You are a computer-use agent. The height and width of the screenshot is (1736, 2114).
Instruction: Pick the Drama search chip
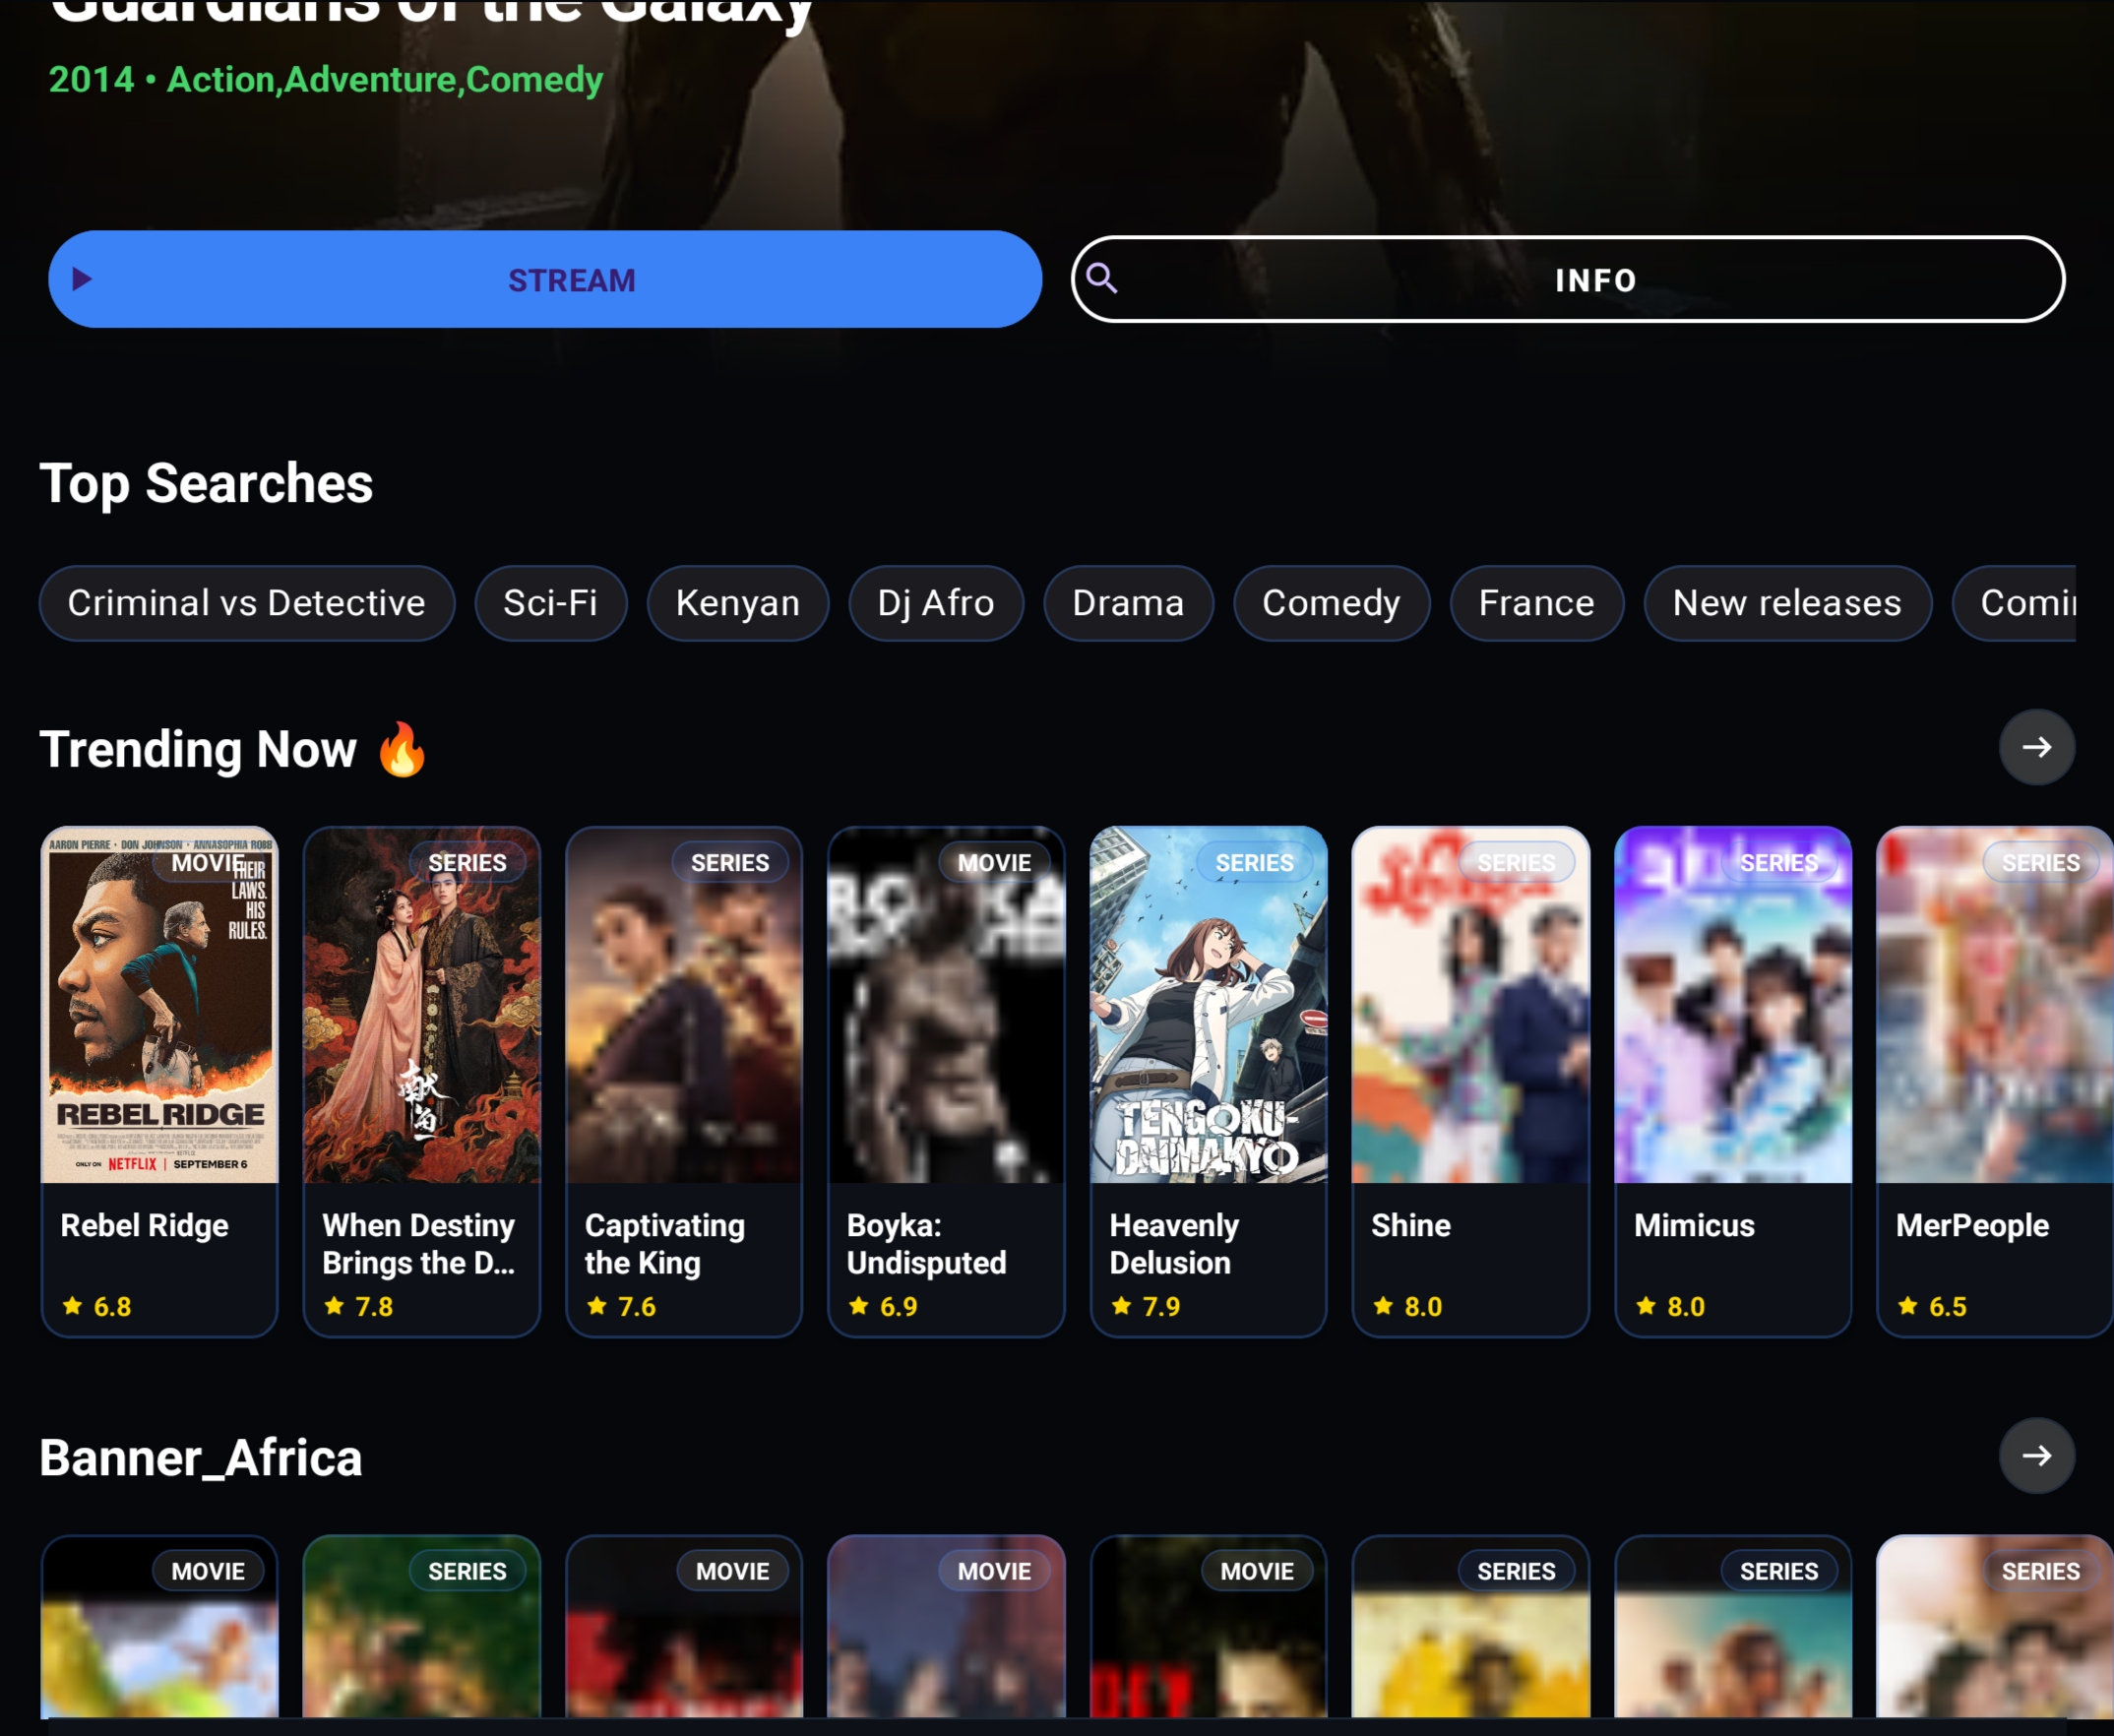point(1129,603)
